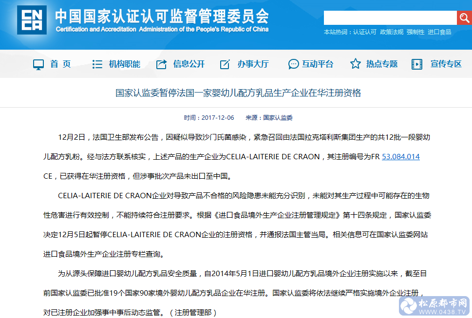Go to the 信息公开 section
The width and height of the screenshot is (472, 318).
point(189,64)
